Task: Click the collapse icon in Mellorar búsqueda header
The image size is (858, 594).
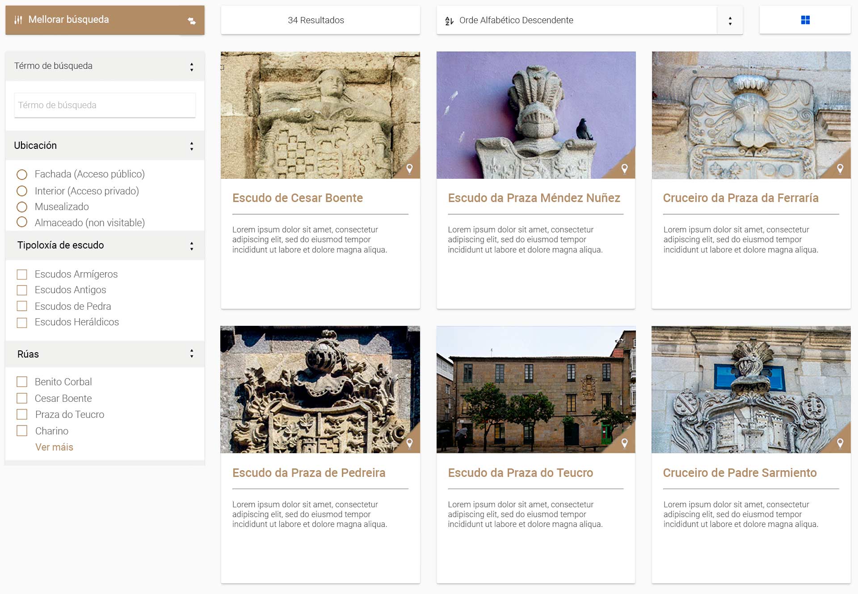Action: tap(192, 21)
